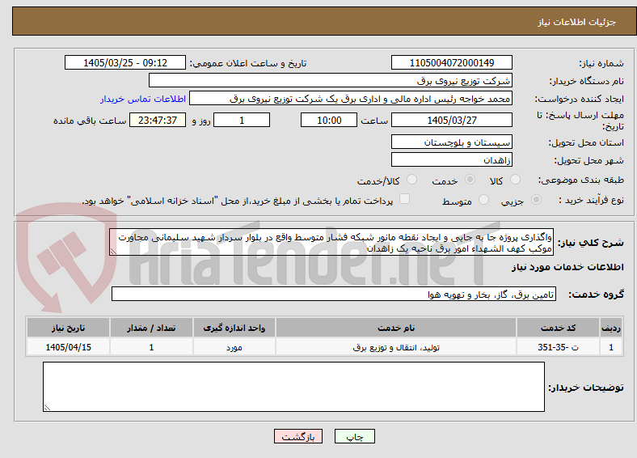Click the شرح کلی نیاز description textarea
This screenshot has height=458, width=637.
pos(331,243)
